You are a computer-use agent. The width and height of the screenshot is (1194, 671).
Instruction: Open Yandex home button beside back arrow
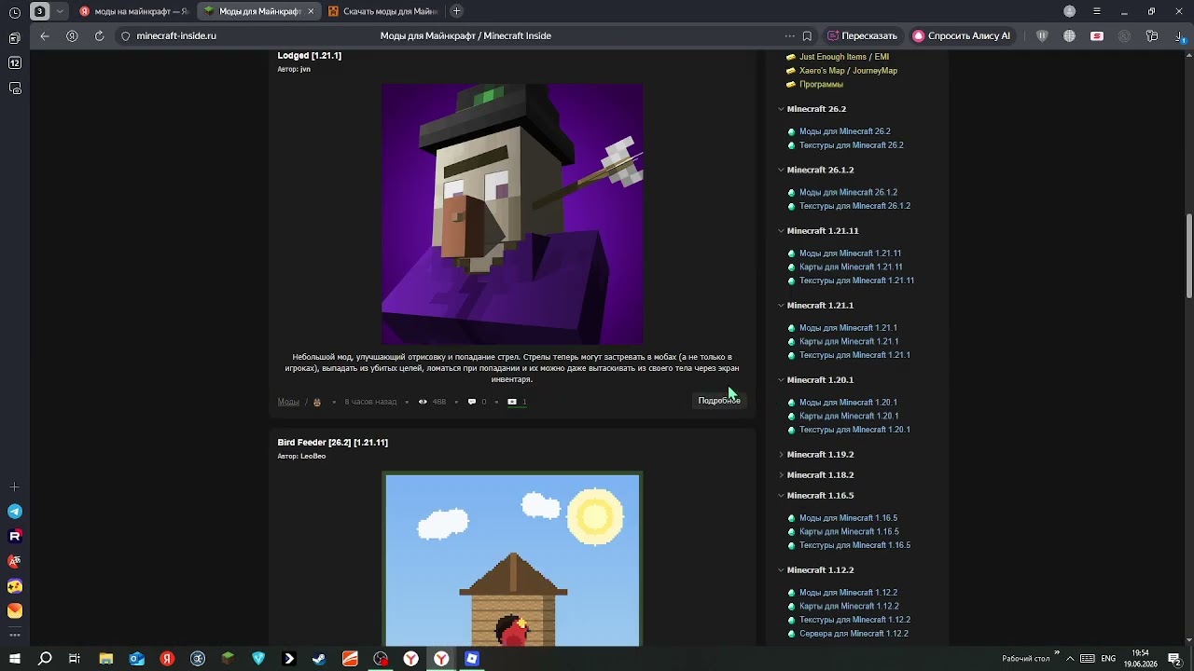72,35
